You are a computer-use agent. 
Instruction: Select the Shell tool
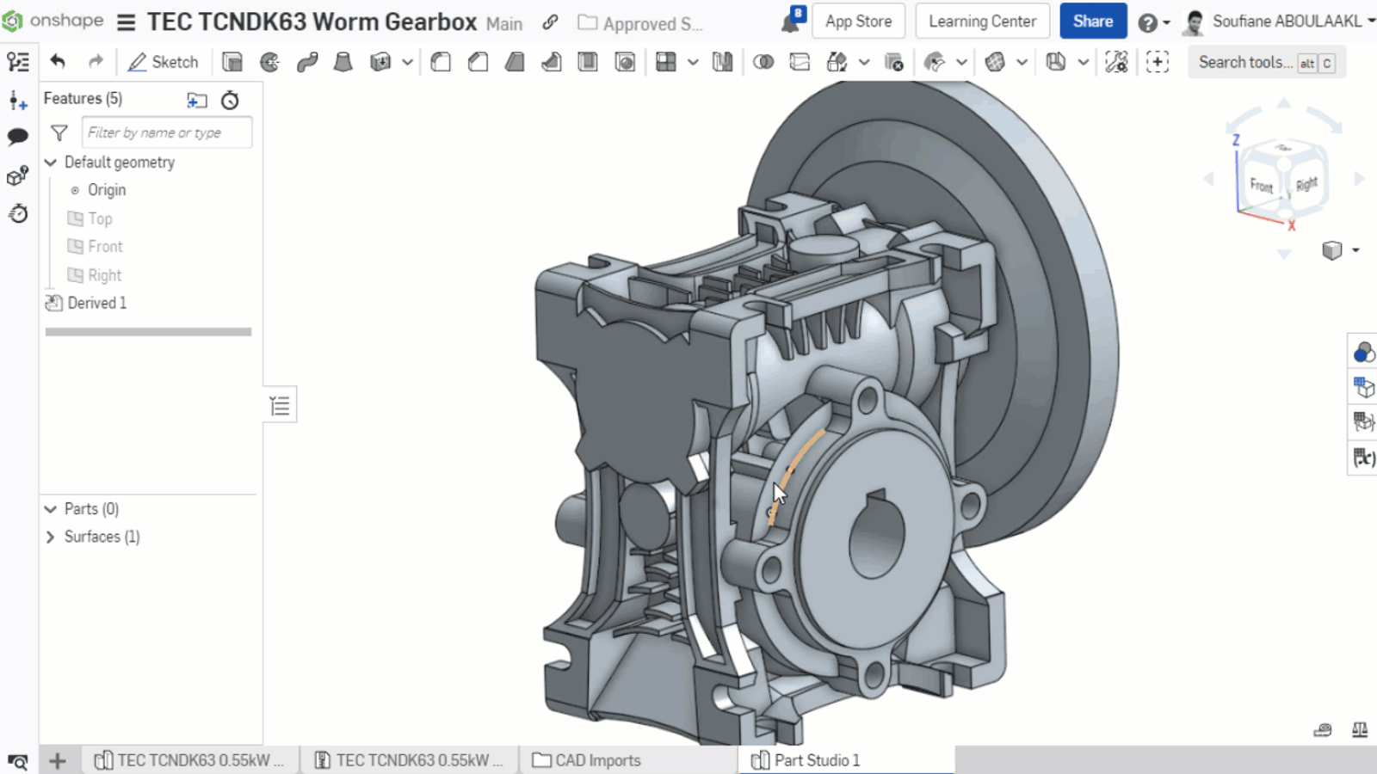pyautogui.click(x=588, y=62)
